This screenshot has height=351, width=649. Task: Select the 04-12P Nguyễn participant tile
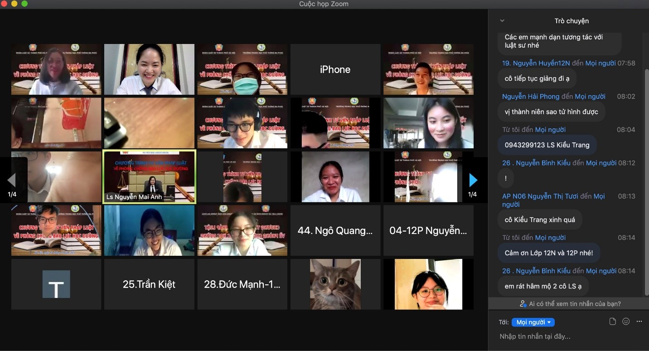(428, 230)
